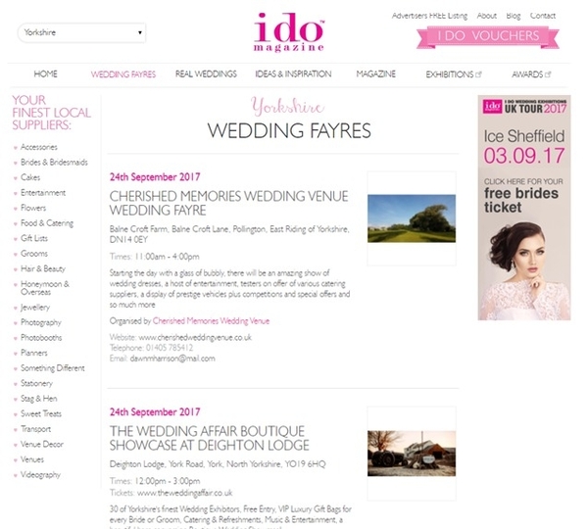Image resolution: width=588 pixels, height=529 pixels.
Task: Open Venues supplier category
Action: [x=32, y=459]
